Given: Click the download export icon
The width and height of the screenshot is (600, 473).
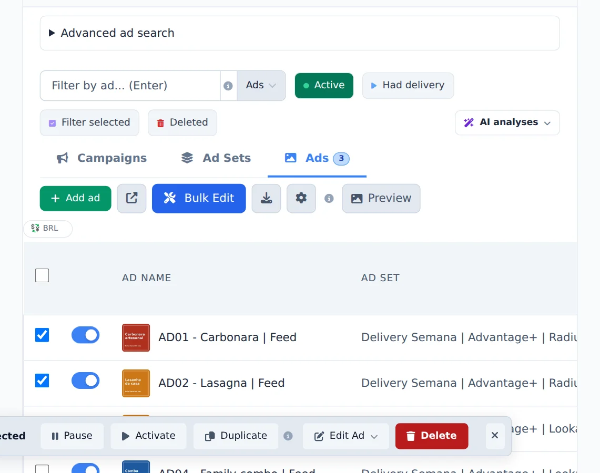Looking at the screenshot, I should [266, 198].
